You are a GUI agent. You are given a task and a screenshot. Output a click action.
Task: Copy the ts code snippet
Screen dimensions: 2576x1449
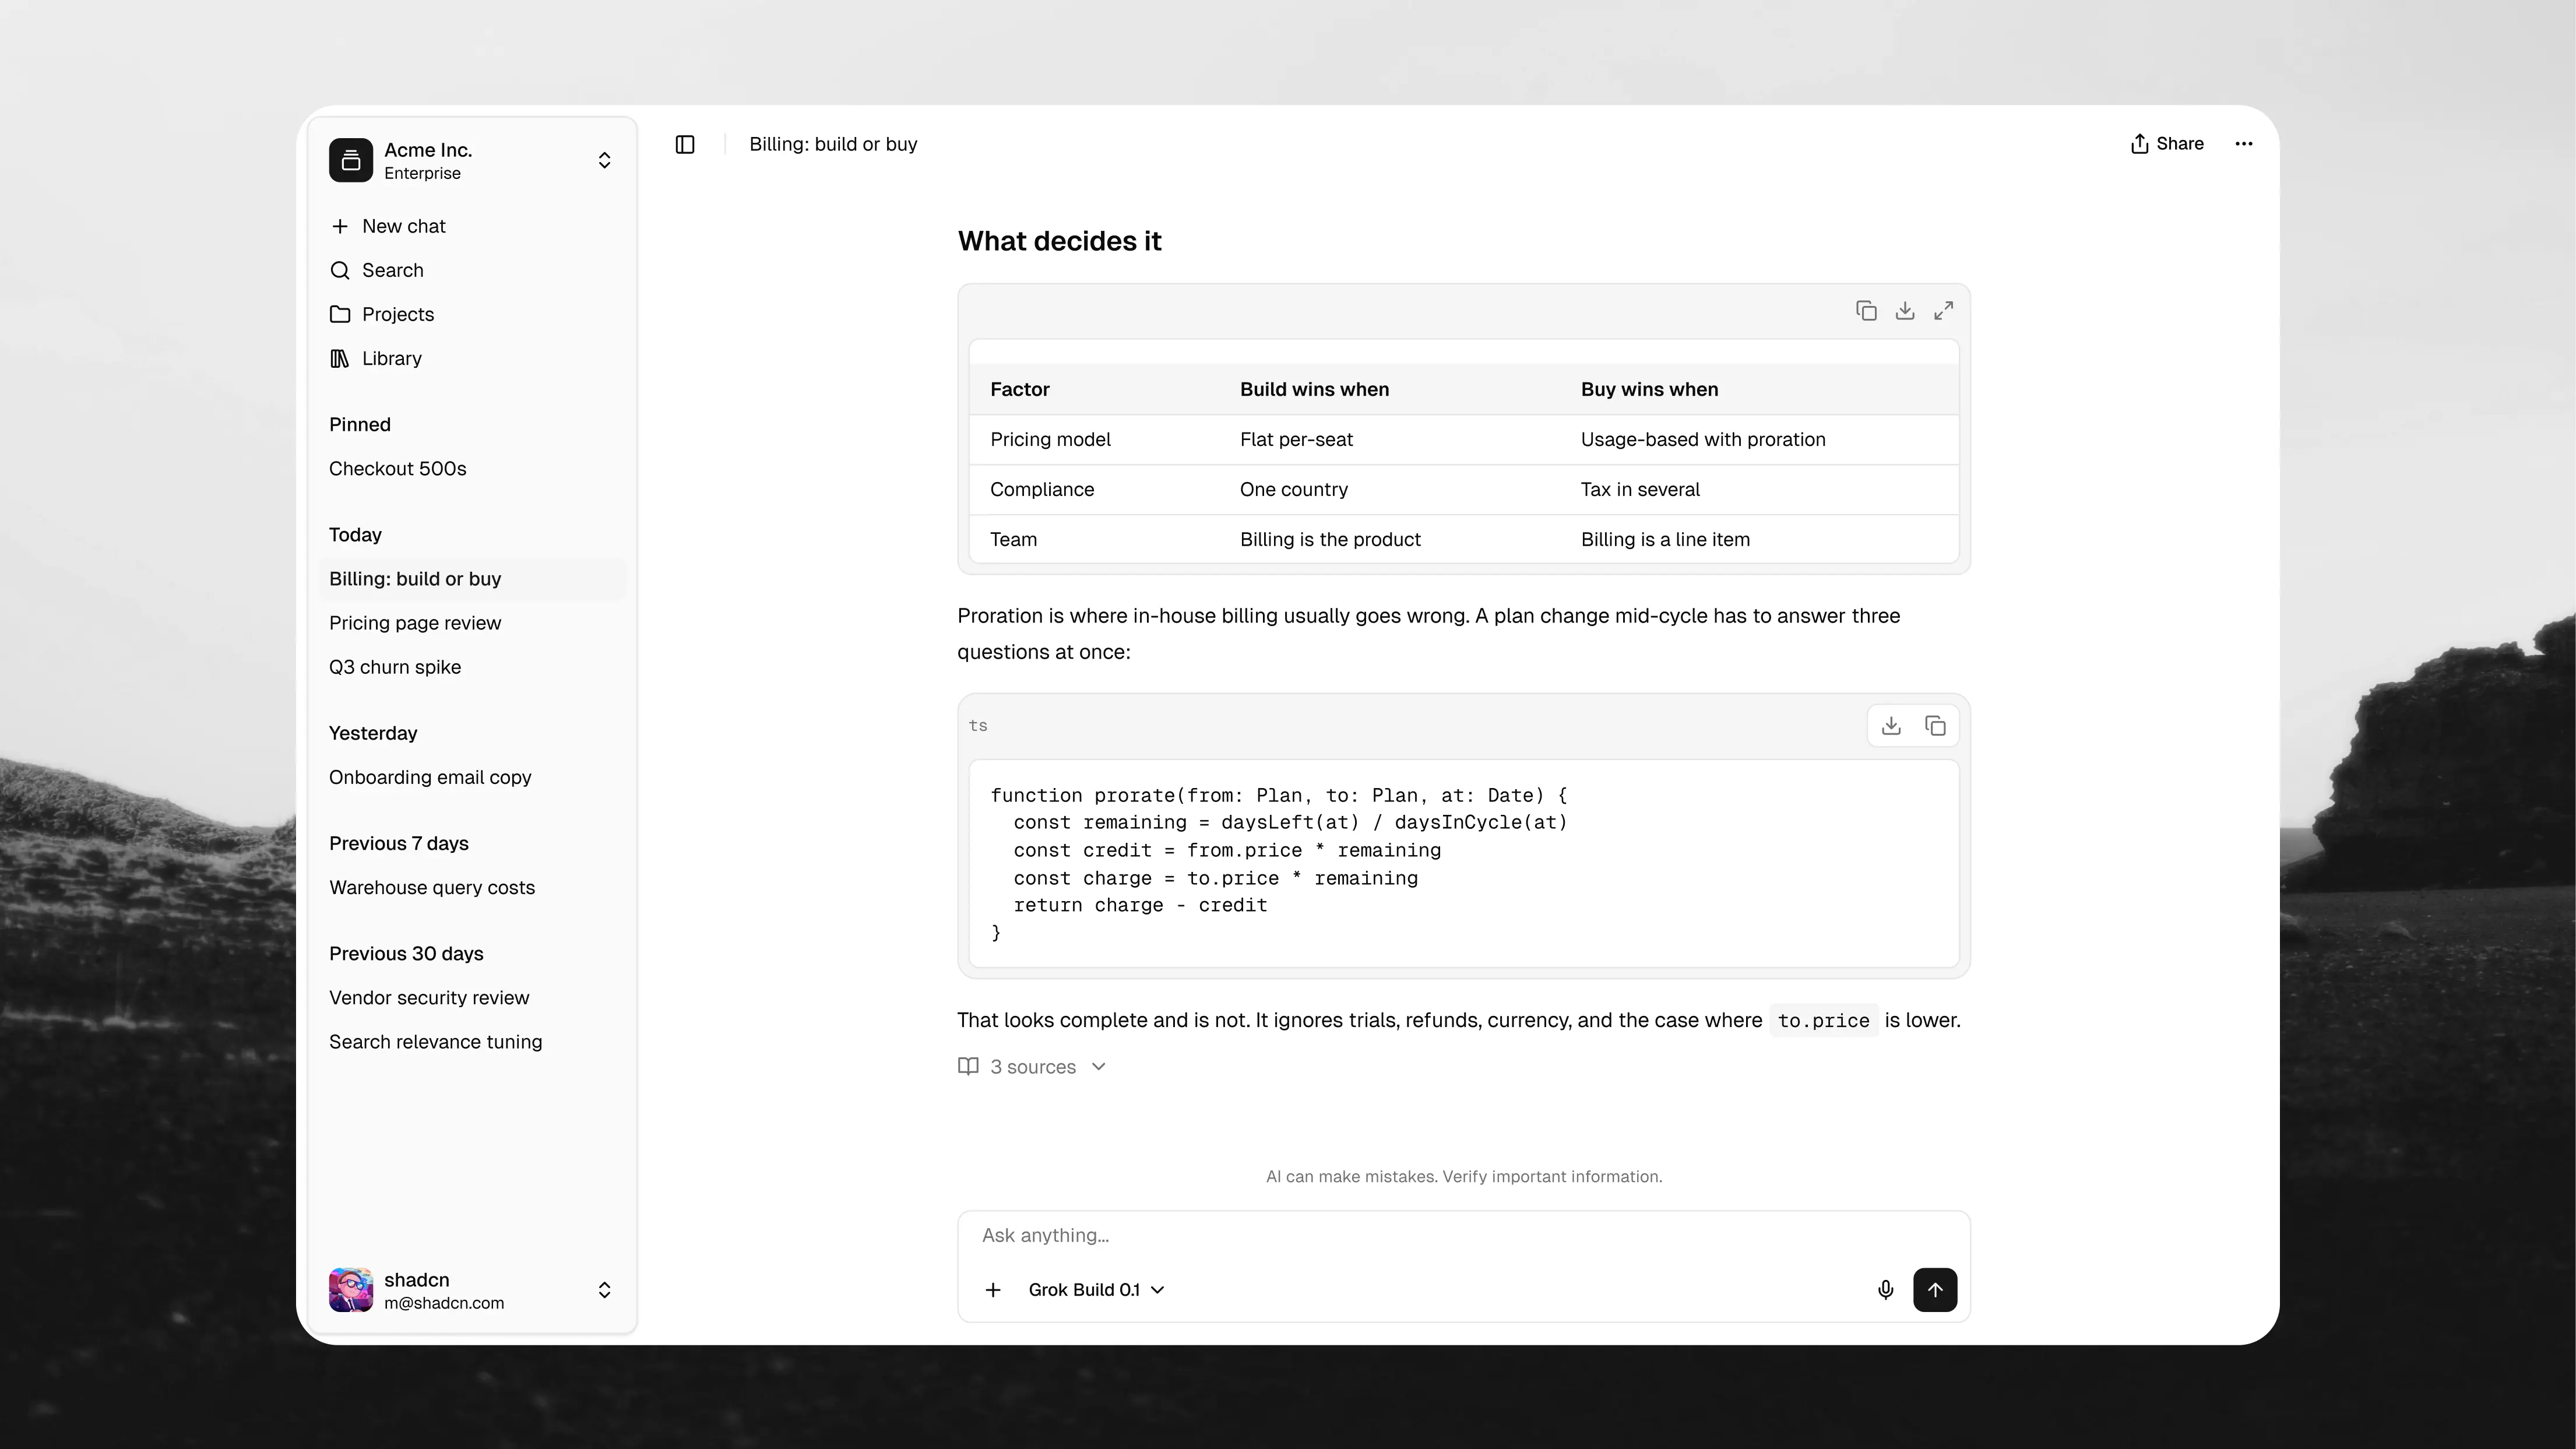(1935, 726)
